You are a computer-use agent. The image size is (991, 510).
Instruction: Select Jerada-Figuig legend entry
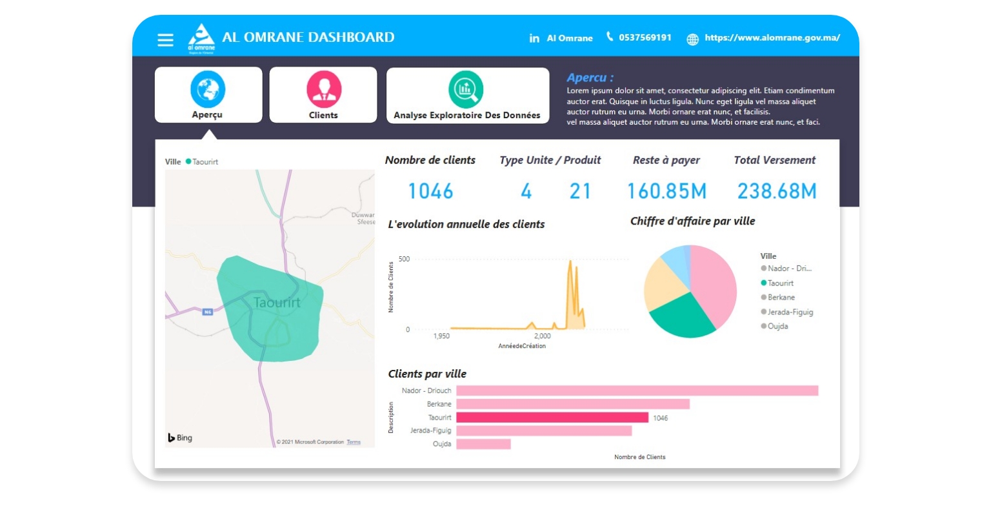pyautogui.click(x=790, y=312)
